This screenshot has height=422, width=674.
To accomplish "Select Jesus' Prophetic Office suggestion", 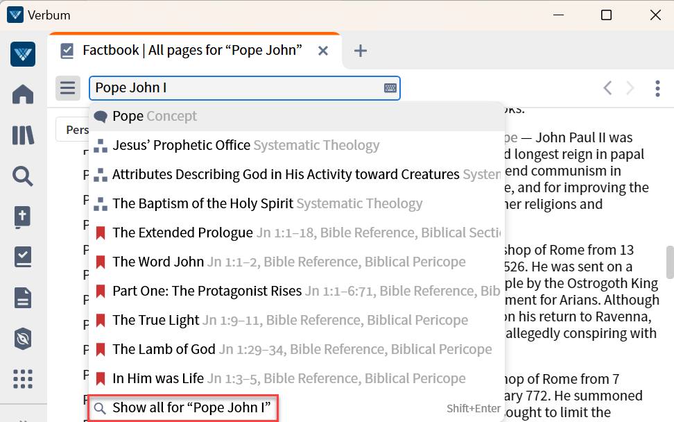I will pos(297,145).
